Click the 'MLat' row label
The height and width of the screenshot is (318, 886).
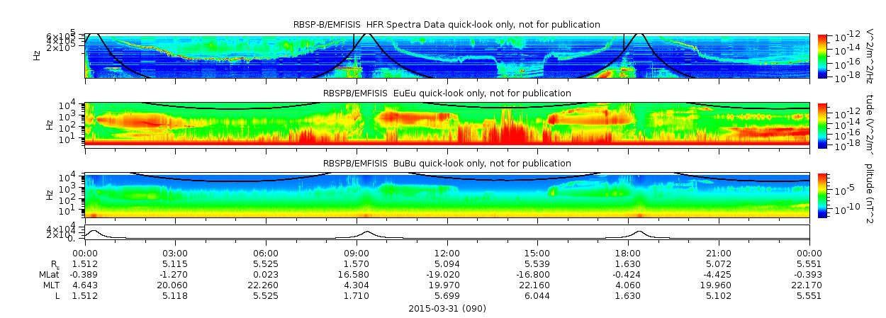coord(49,275)
